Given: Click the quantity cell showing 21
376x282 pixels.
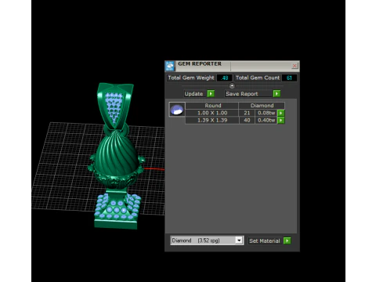Looking at the screenshot, I should coord(247,113).
